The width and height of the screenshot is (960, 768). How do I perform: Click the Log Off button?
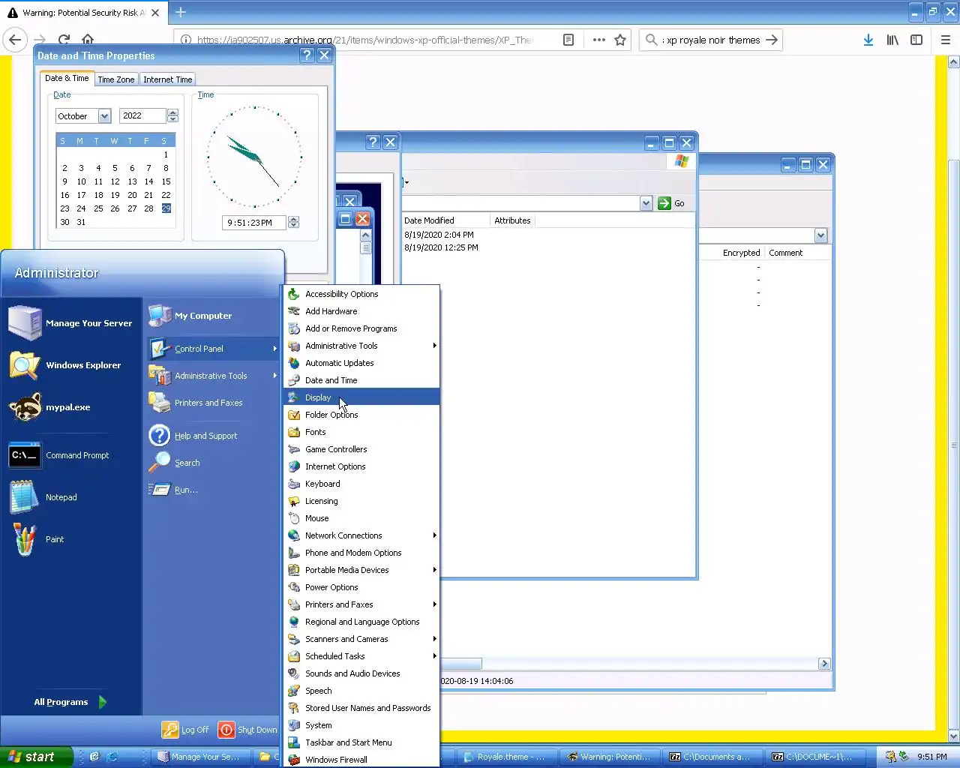pyautogui.click(x=186, y=730)
